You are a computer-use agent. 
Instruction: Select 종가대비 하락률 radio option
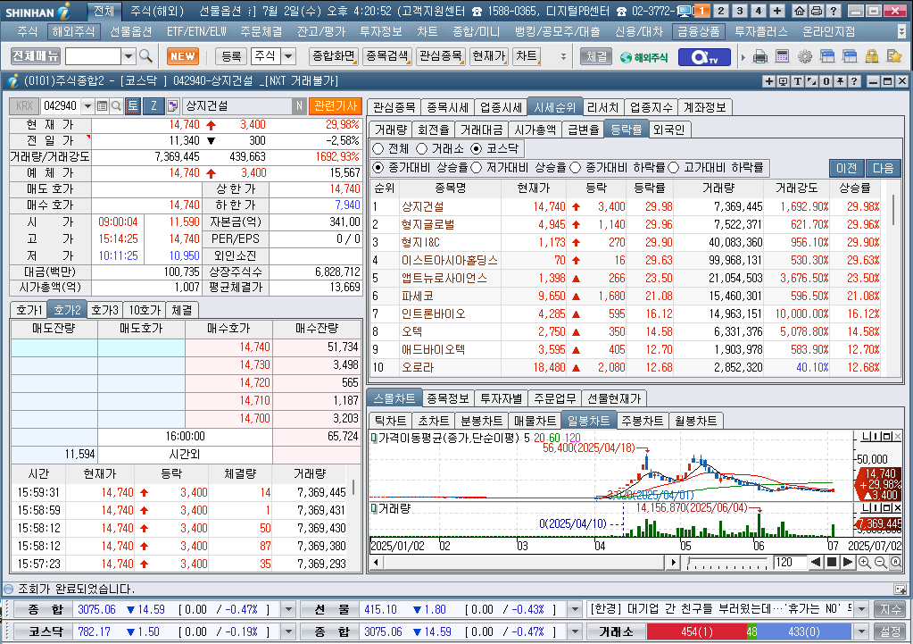point(576,168)
